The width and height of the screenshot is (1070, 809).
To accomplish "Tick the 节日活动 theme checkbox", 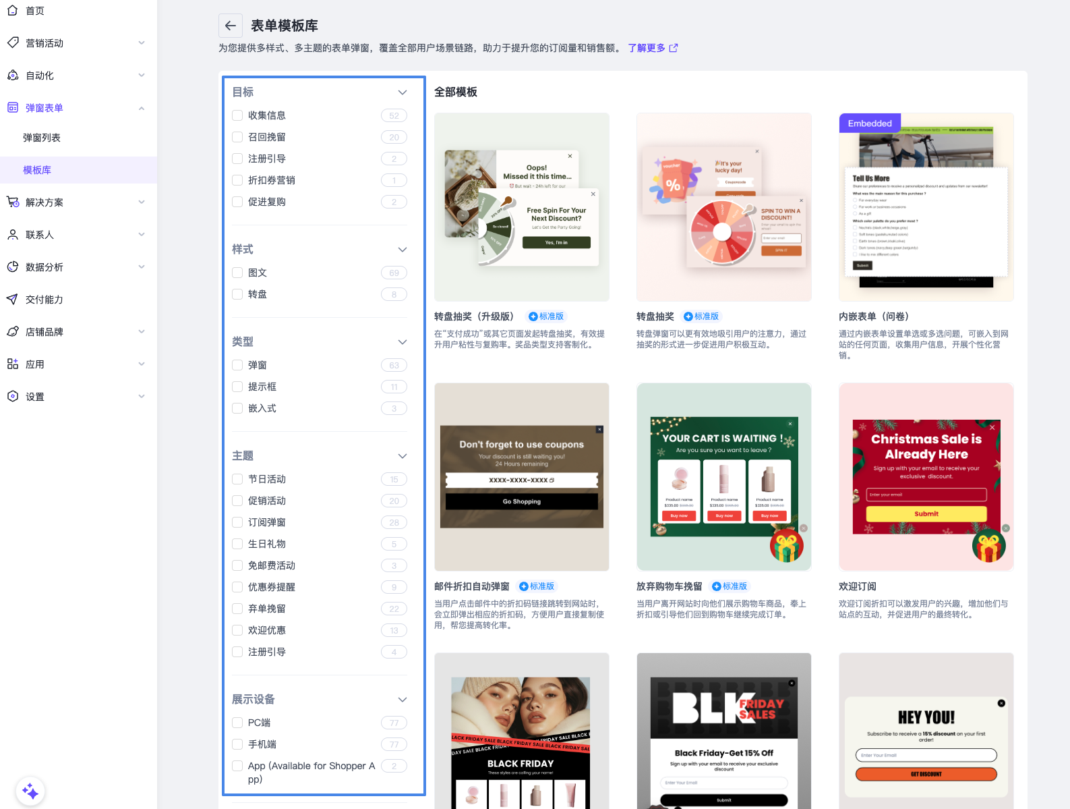I will coord(237,479).
